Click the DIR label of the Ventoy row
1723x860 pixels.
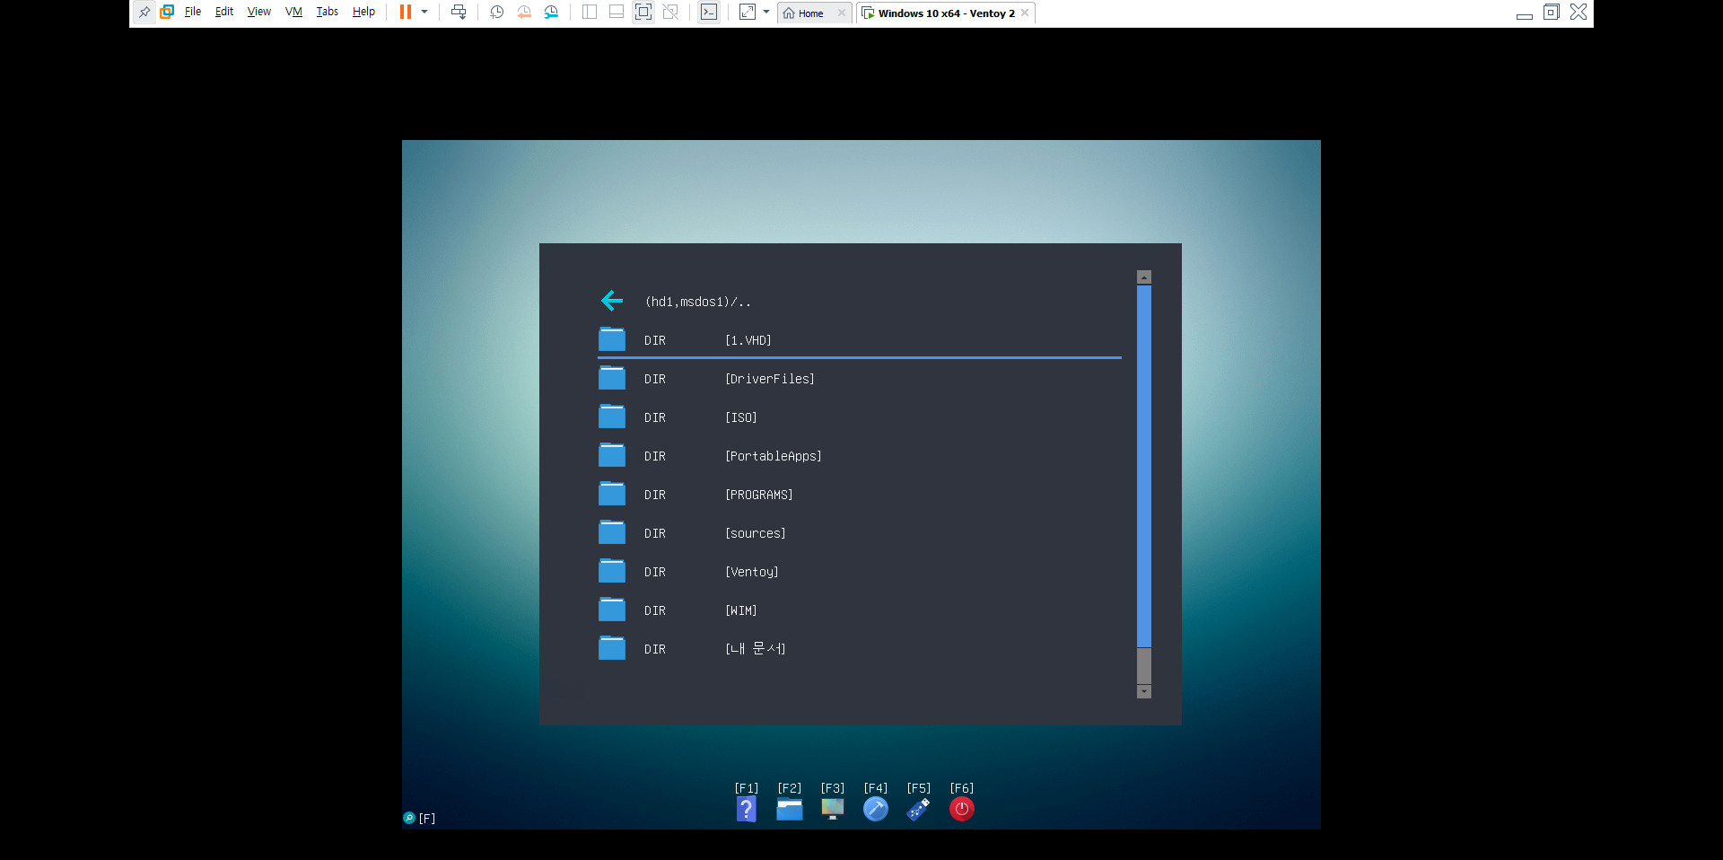point(655,572)
